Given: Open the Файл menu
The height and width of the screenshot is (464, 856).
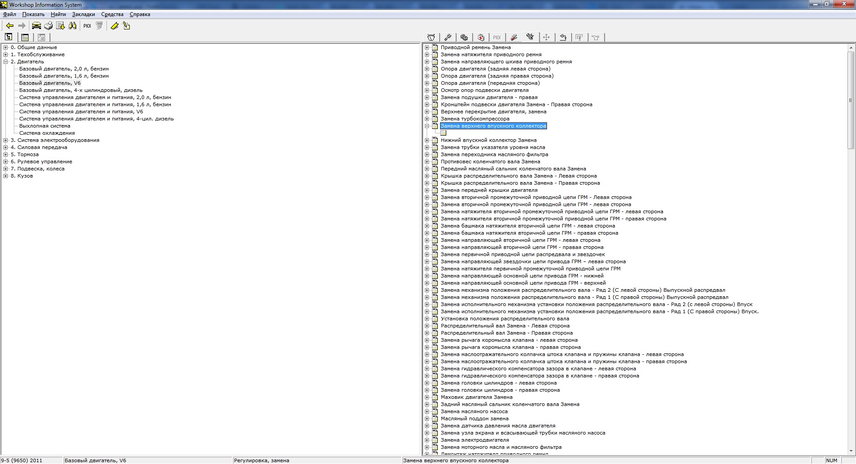Looking at the screenshot, I should (9, 14).
